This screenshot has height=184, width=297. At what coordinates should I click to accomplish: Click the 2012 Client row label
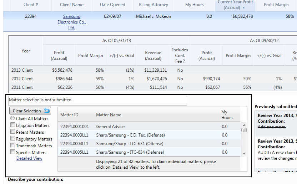[22, 79]
